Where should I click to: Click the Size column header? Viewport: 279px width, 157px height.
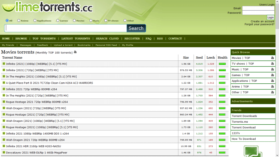[x=186, y=58]
